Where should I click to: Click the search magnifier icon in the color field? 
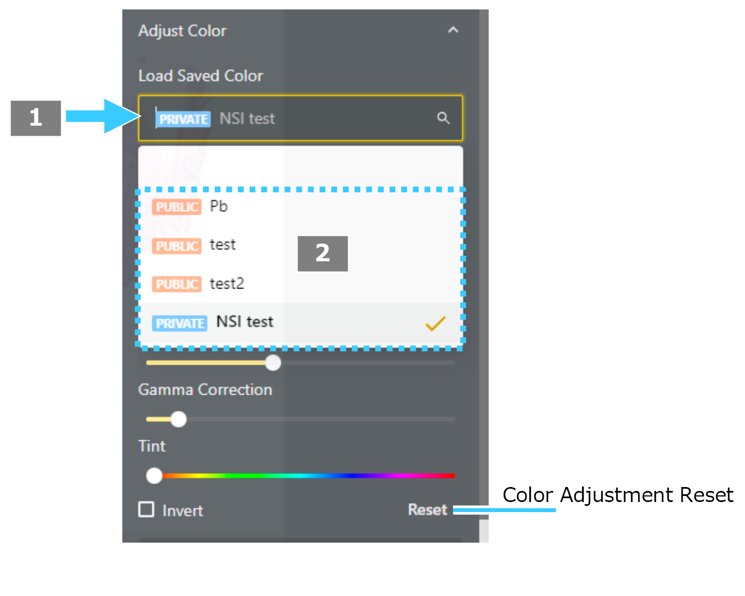443,118
